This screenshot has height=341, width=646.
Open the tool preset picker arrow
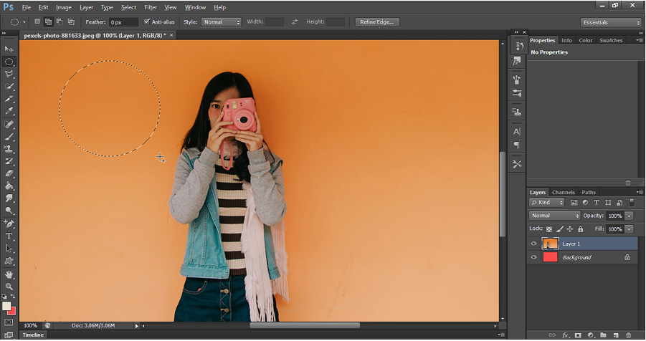[x=24, y=22]
